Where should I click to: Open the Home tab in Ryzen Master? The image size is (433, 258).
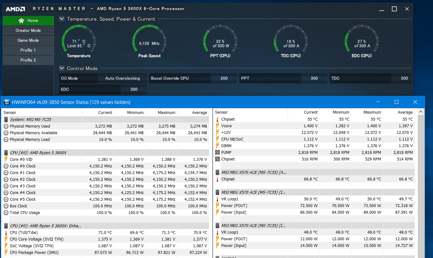pos(28,21)
